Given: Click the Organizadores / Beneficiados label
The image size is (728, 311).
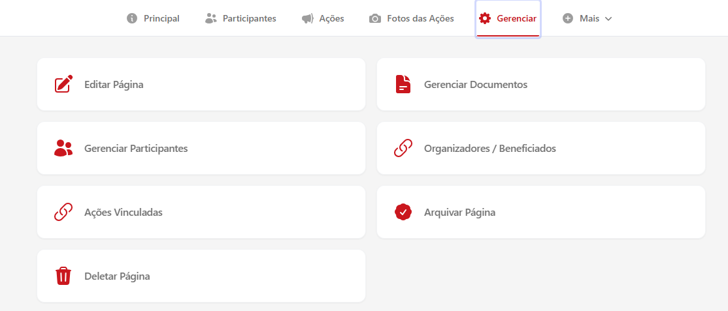Looking at the screenshot, I should coord(489,148).
